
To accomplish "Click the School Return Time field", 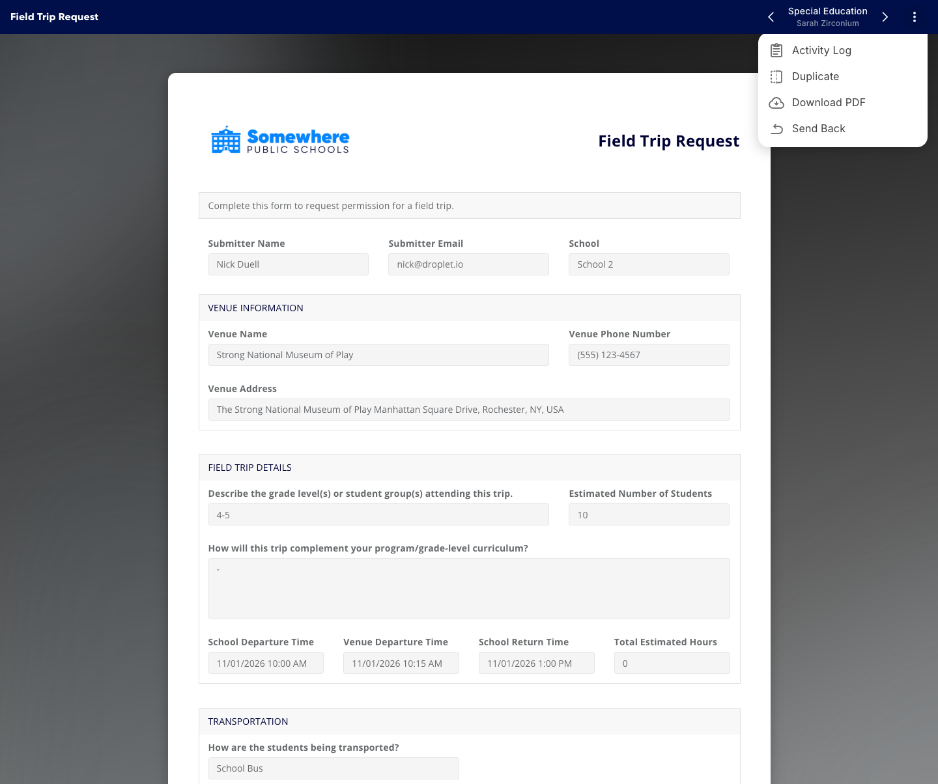I will (537, 663).
